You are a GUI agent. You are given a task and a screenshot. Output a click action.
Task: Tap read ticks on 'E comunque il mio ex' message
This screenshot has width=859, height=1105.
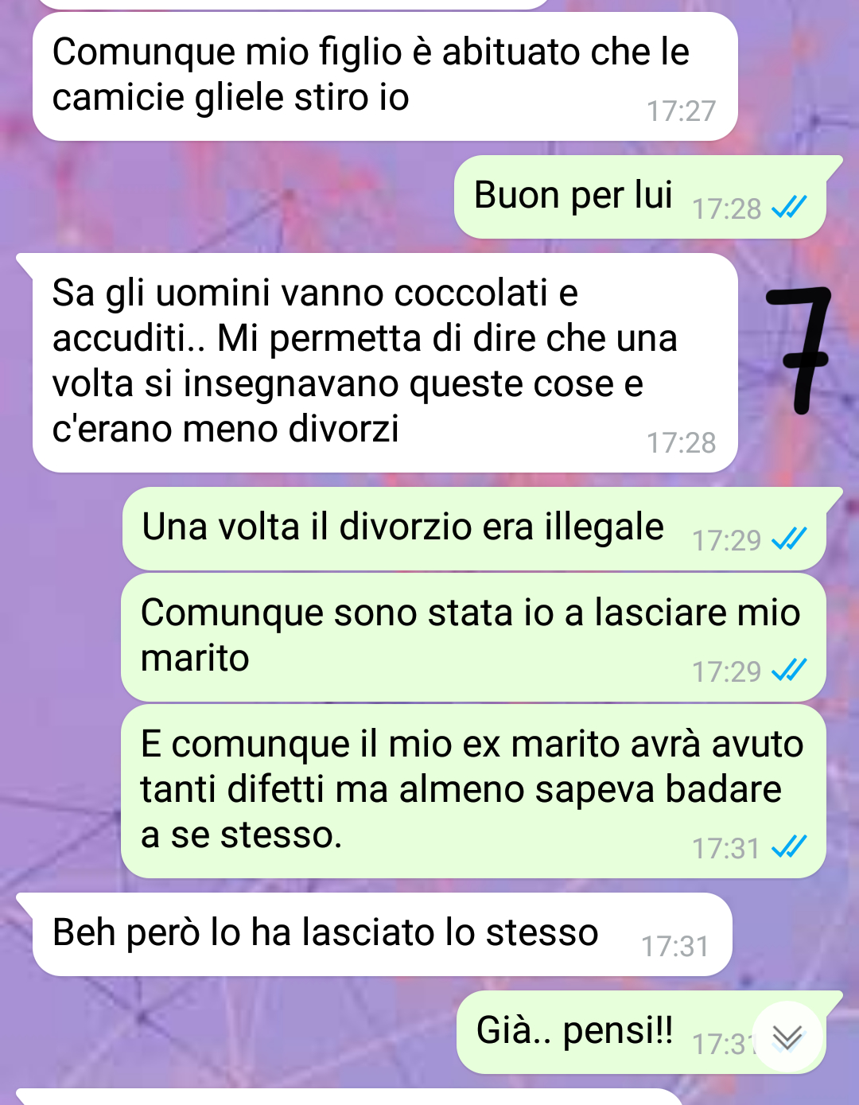790,847
